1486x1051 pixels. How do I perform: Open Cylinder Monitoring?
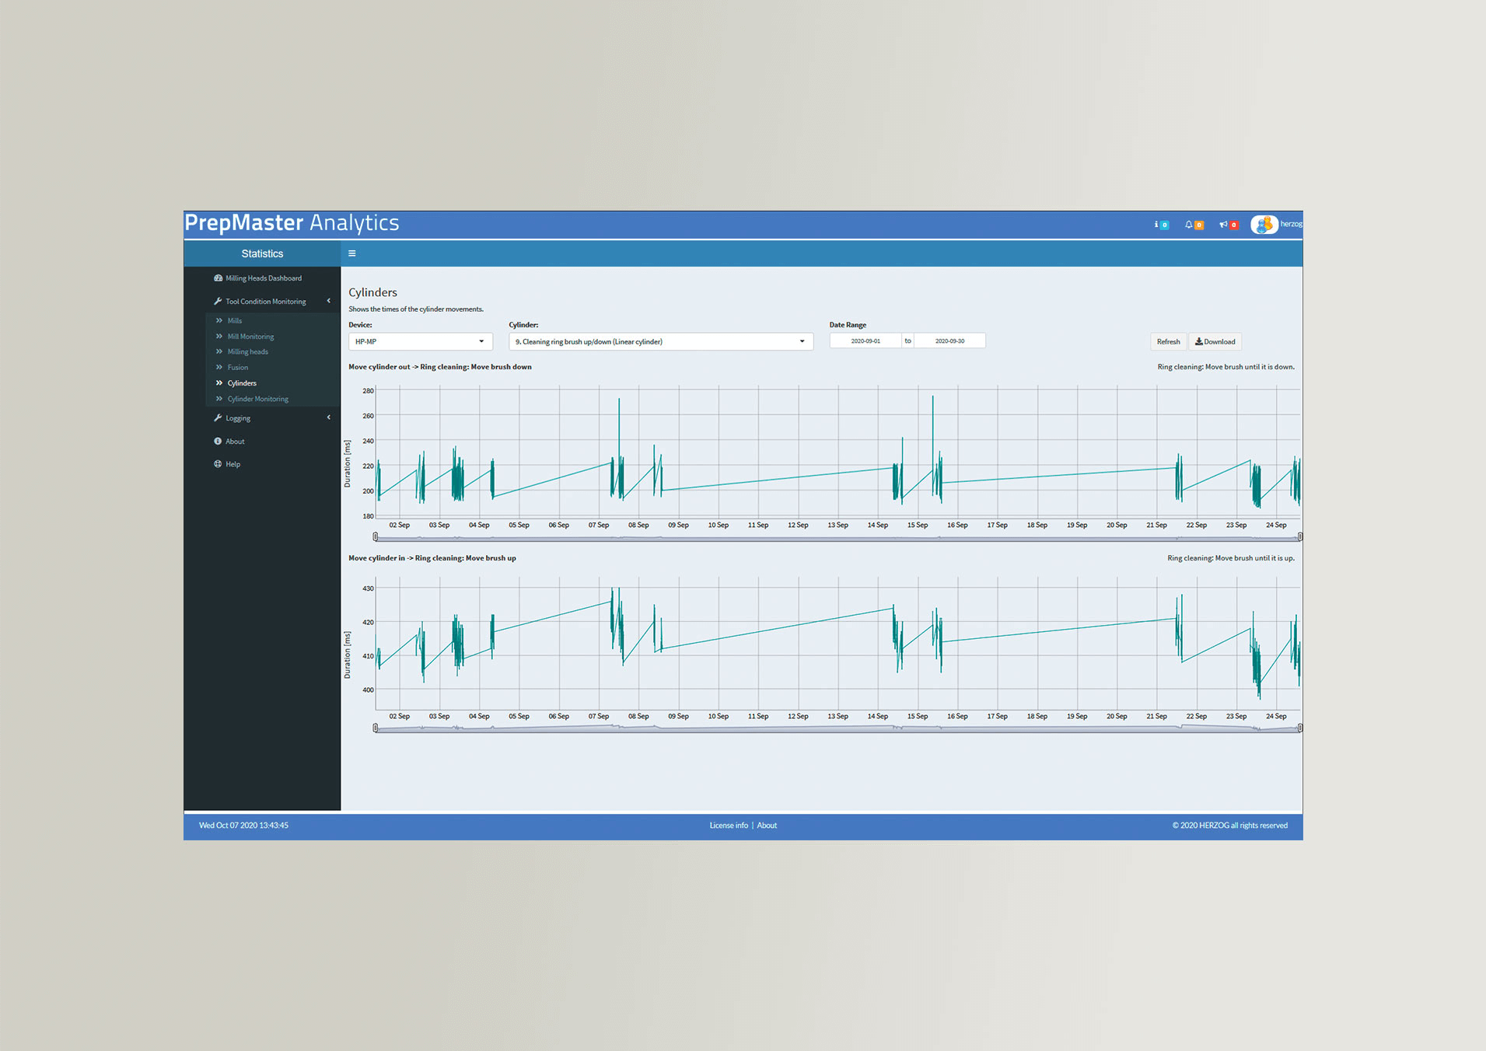tap(257, 399)
